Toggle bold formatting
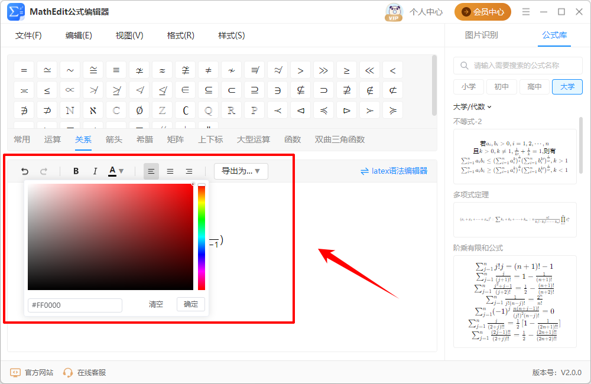The width and height of the screenshot is (591, 384). click(76, 171)
